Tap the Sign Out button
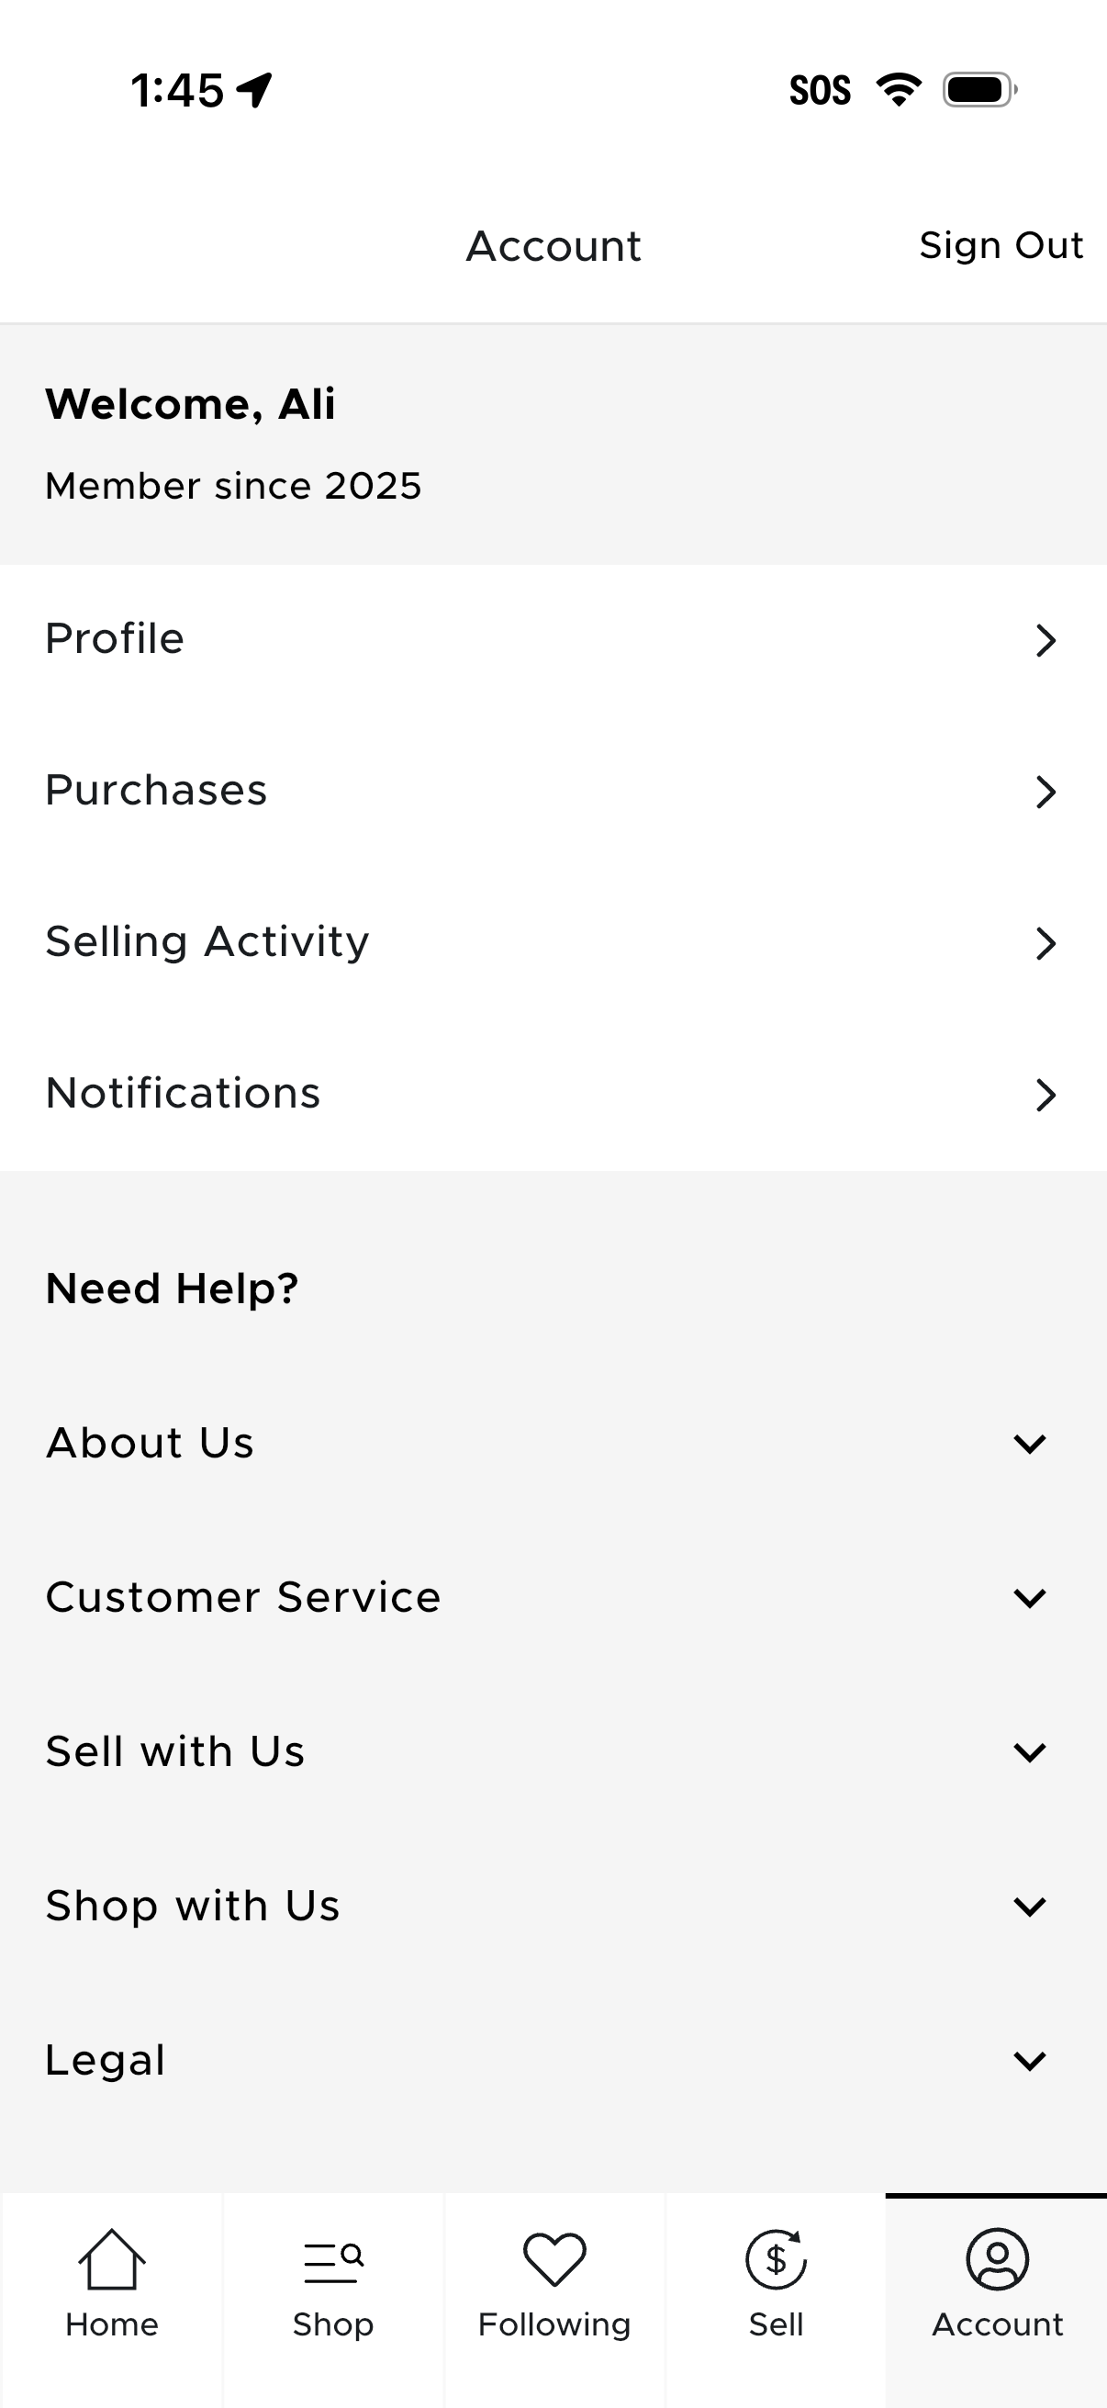Screen dimensions: 1107x2408 (x=1001, y=246)
